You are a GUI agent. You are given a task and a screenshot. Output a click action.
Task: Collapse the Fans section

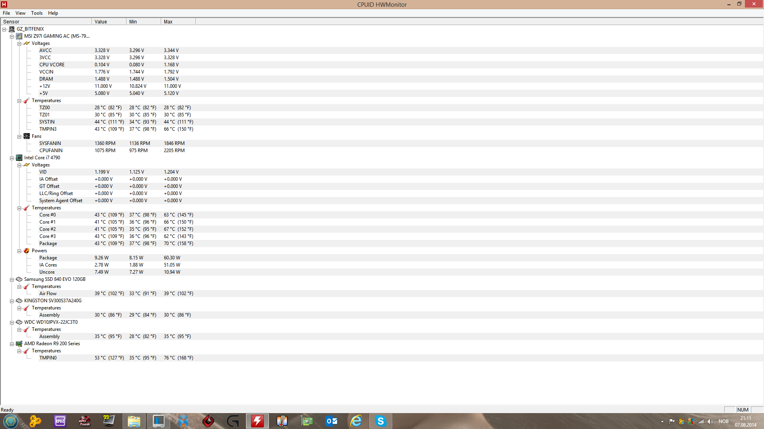(x=19, y=137)
